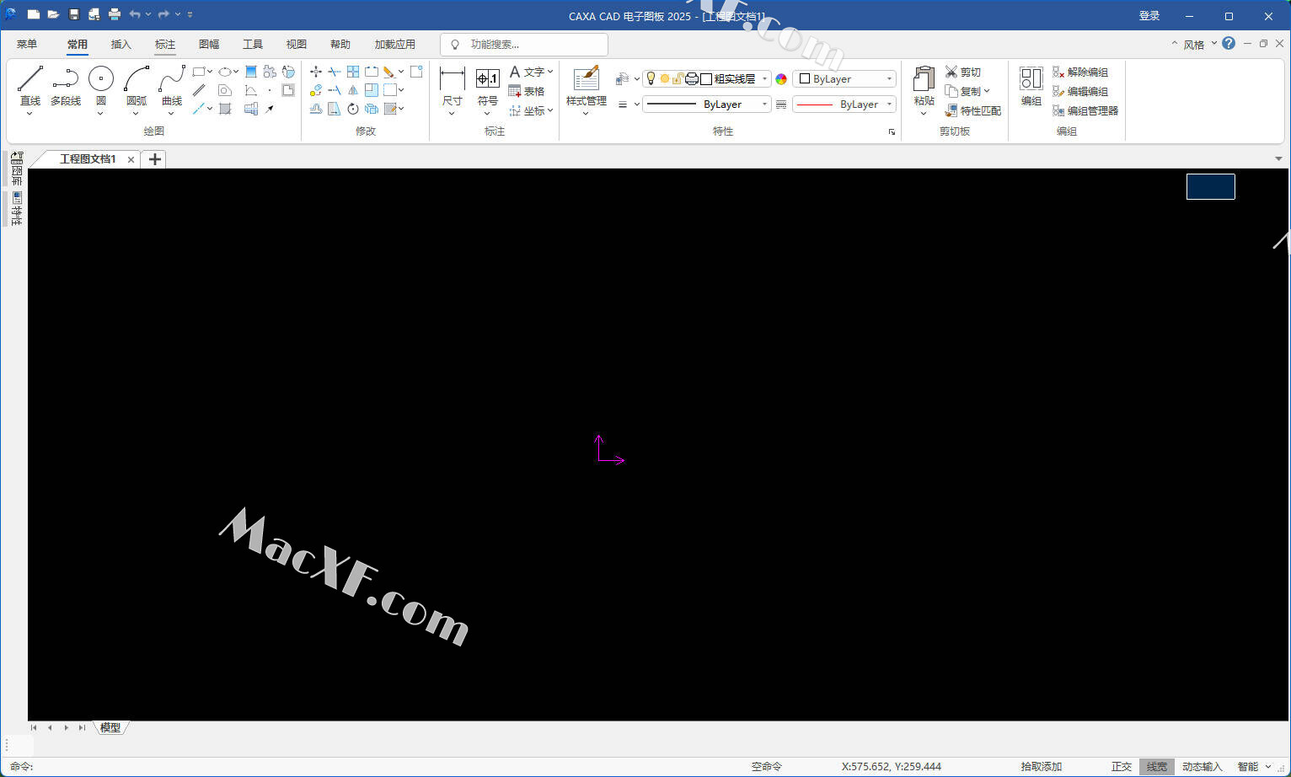
Task: Switch to the 插入 ribbon tab
Action: pos(121,44)
